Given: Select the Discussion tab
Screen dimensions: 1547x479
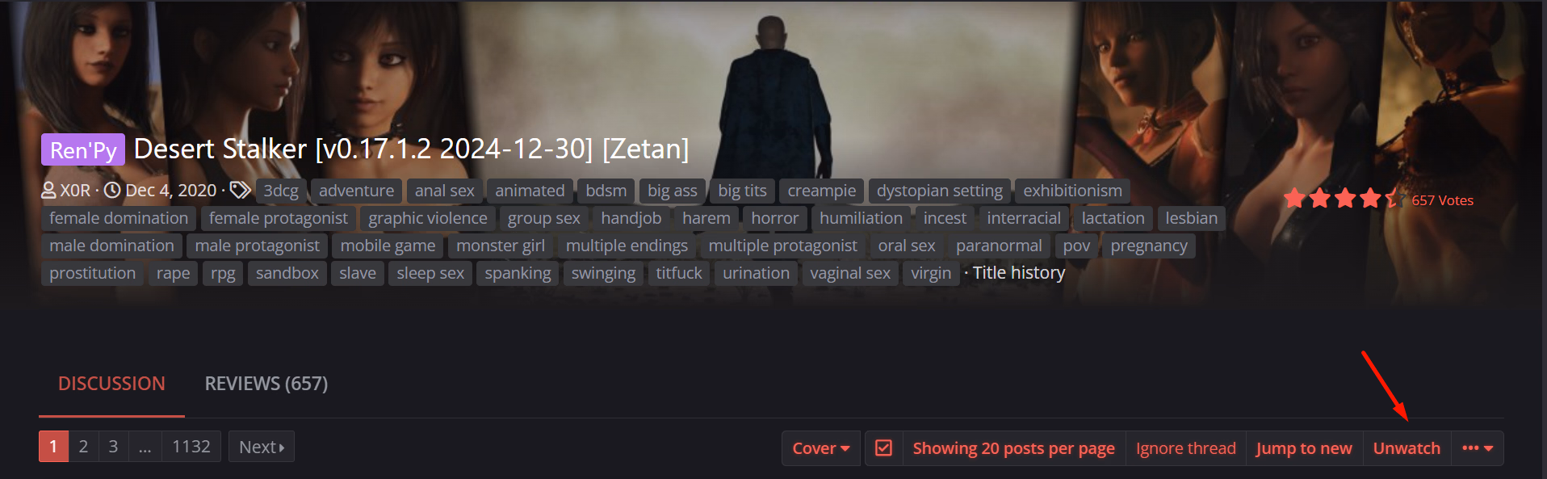Looking at the screenshot, I should click(111, 384).
